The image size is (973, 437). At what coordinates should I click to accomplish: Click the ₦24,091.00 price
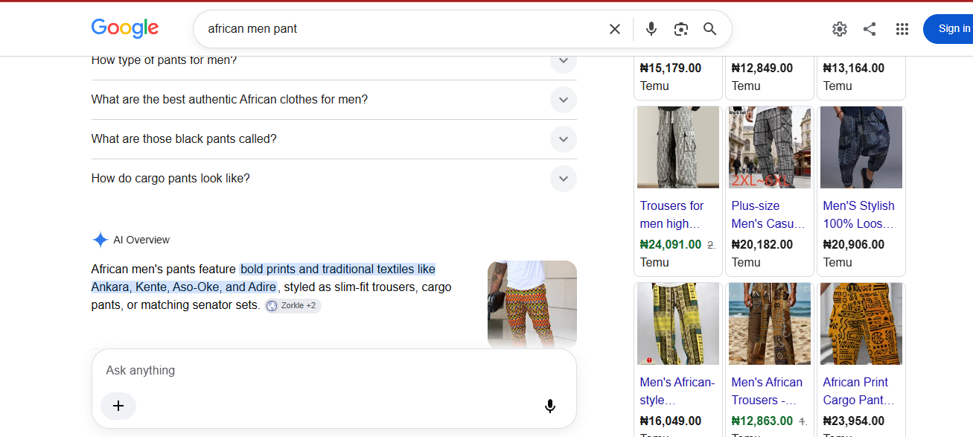pyautogui.click(x=671, y=244)
